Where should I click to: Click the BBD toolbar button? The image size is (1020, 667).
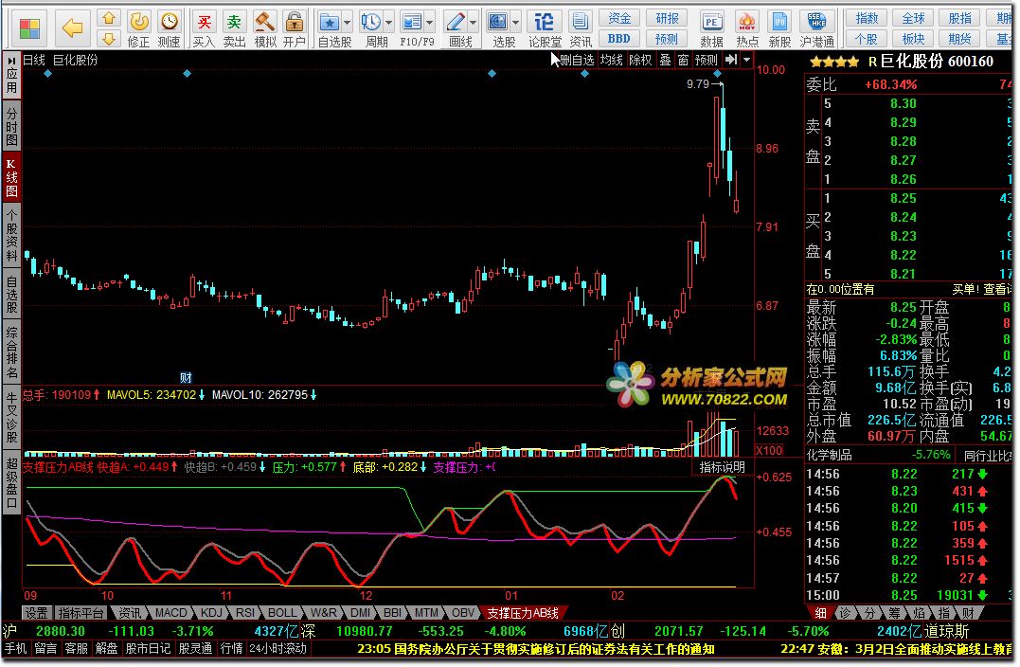(618, 39)
